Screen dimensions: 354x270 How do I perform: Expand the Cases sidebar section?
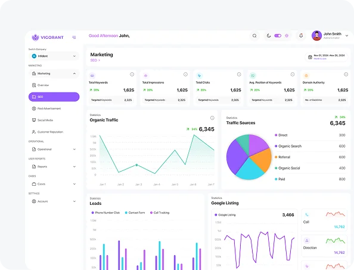coord(54,184)
